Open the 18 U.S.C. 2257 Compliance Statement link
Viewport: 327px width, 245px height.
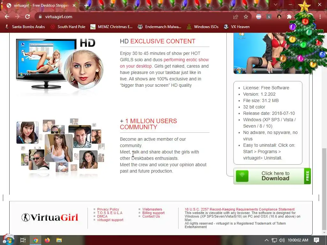[240, 209]
